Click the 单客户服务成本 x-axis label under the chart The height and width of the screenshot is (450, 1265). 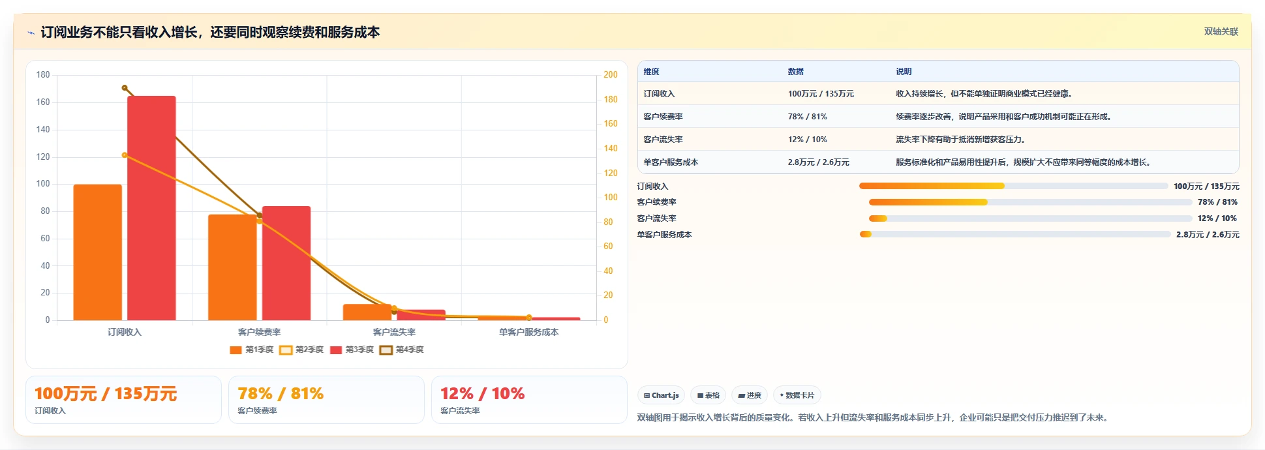pyautogui.click(x=528, y=332)
